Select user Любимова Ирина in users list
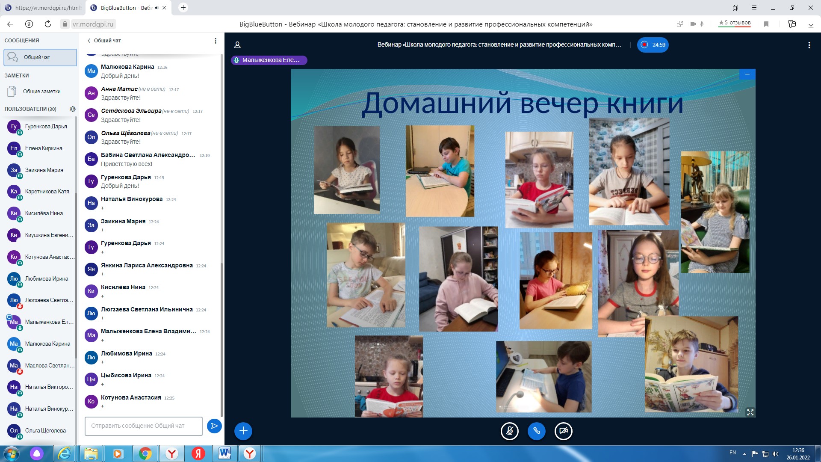Image resolution: width=821 pixels, height=462 pixels. [x=40, y=279]
